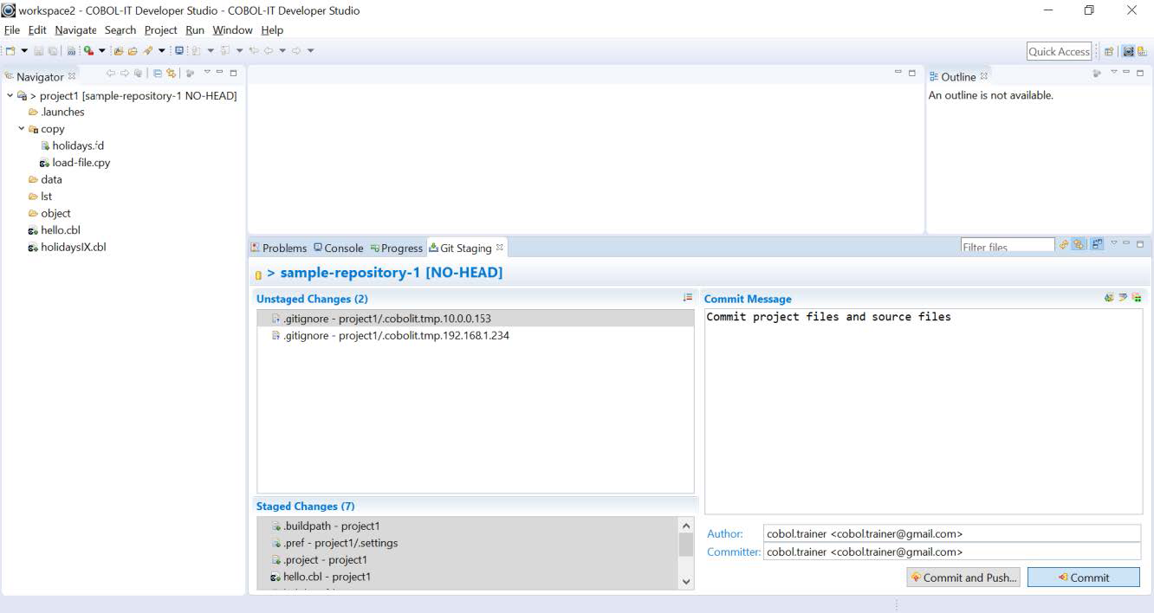
Task: Switch to the Git perspective icon
Action: tap(1142, 51)
